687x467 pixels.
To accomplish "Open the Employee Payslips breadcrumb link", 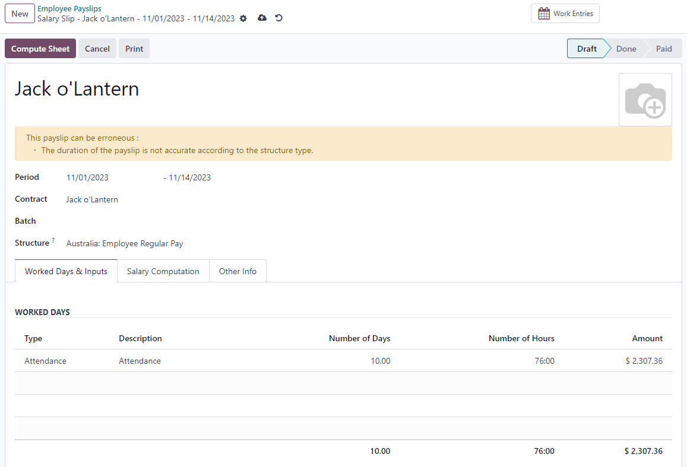I will click(x=69, y=8).
